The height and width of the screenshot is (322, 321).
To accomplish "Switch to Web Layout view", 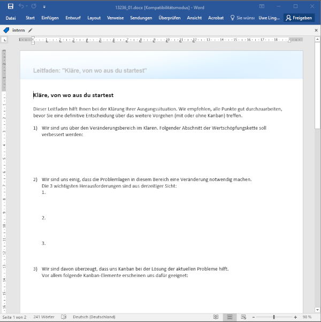I will tap(243, 317).
